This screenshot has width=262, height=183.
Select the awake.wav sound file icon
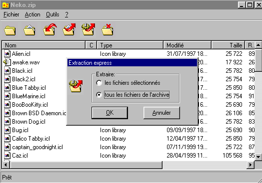tap(7, 62)
